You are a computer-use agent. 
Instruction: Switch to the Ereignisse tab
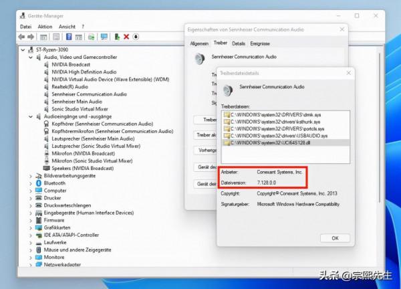pyautogui.click(x=260, y=43)
